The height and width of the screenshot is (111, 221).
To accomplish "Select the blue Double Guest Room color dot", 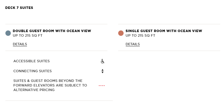I will click(8, 33).
